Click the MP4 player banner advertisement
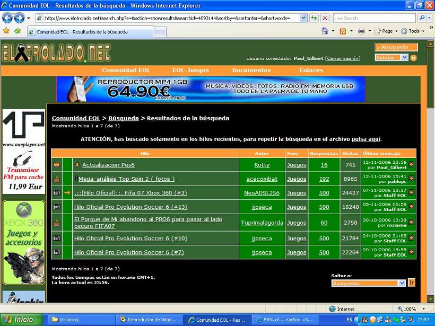 [211, 89]
